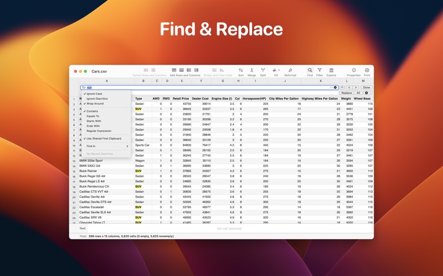Select column E header

182,81
